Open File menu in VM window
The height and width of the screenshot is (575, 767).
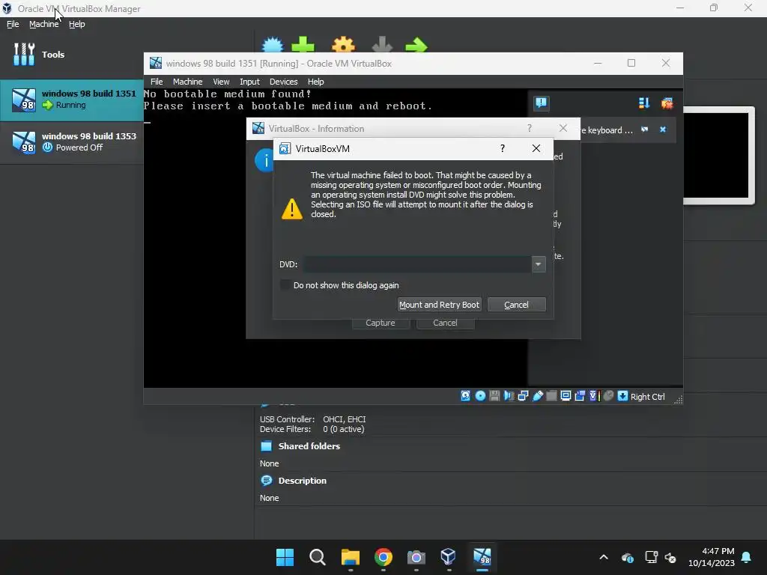[157, 82]
